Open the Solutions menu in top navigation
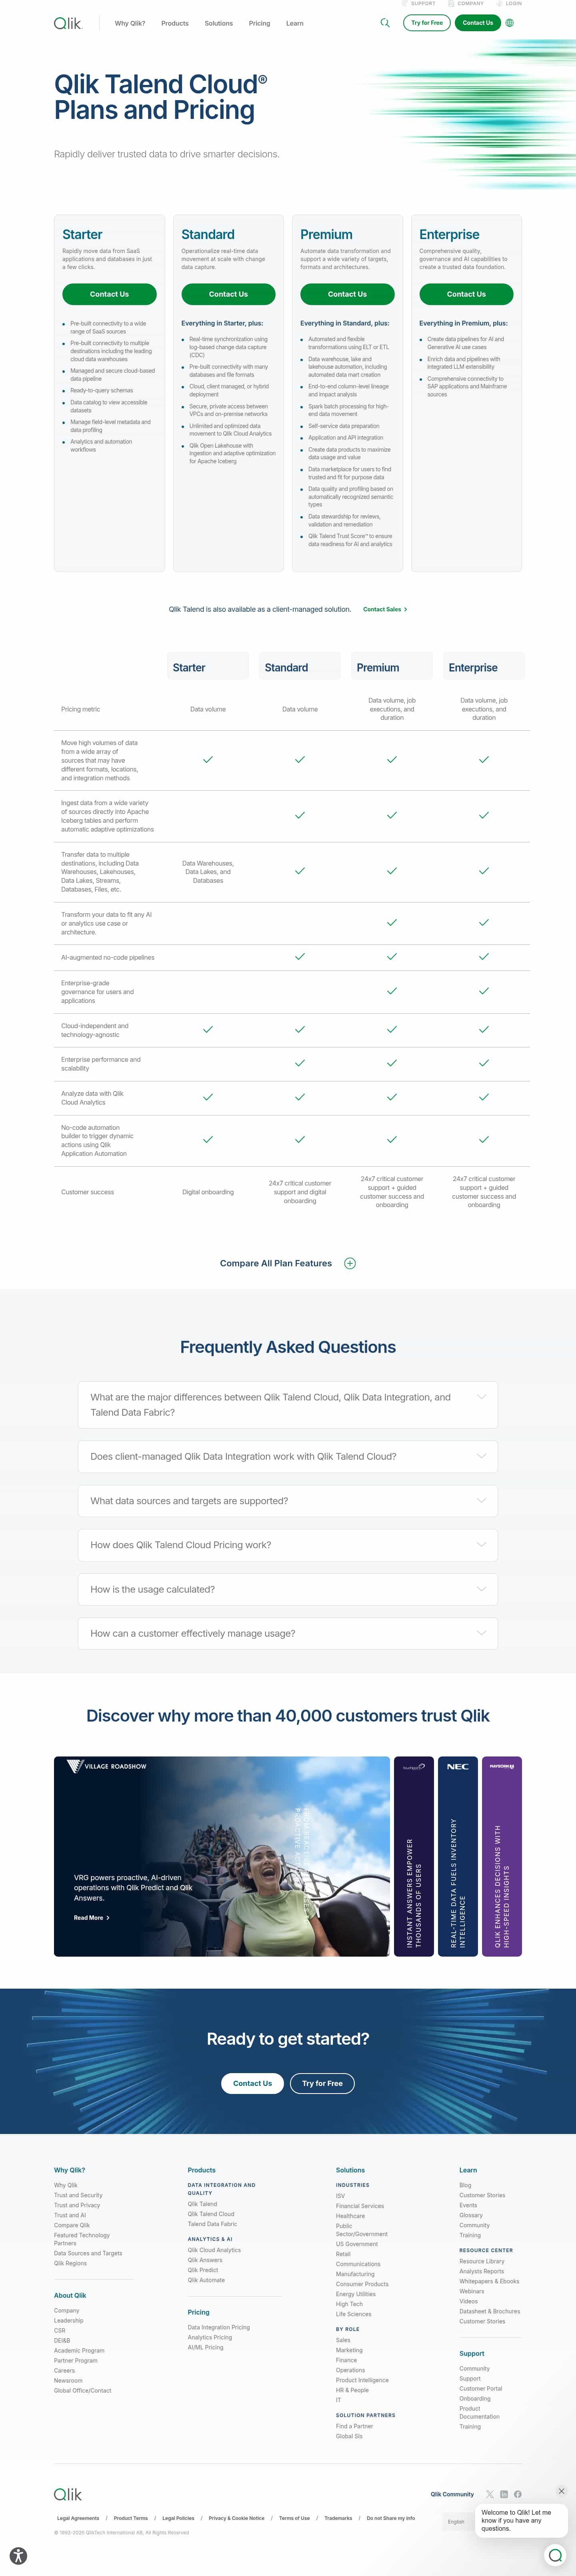This screenshot has width=576, height=2576. tap(219, 23)
